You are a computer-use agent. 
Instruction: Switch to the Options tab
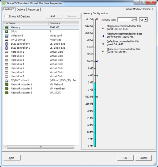pyautogui.click(x=21, y=10)
